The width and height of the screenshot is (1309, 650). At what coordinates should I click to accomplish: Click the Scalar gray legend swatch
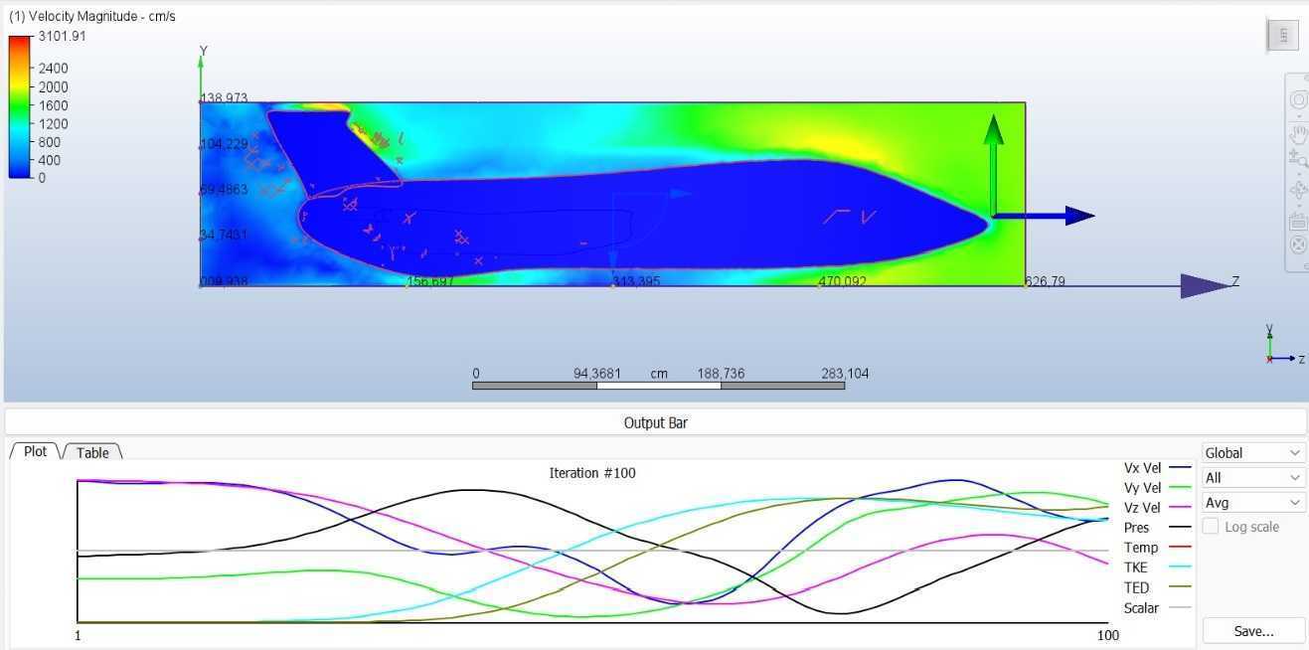pyautogui.click(x=1181, y=607)
